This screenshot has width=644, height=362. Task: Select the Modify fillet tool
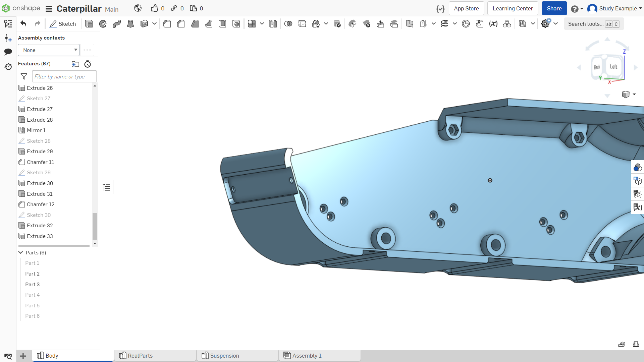point(353,24)
